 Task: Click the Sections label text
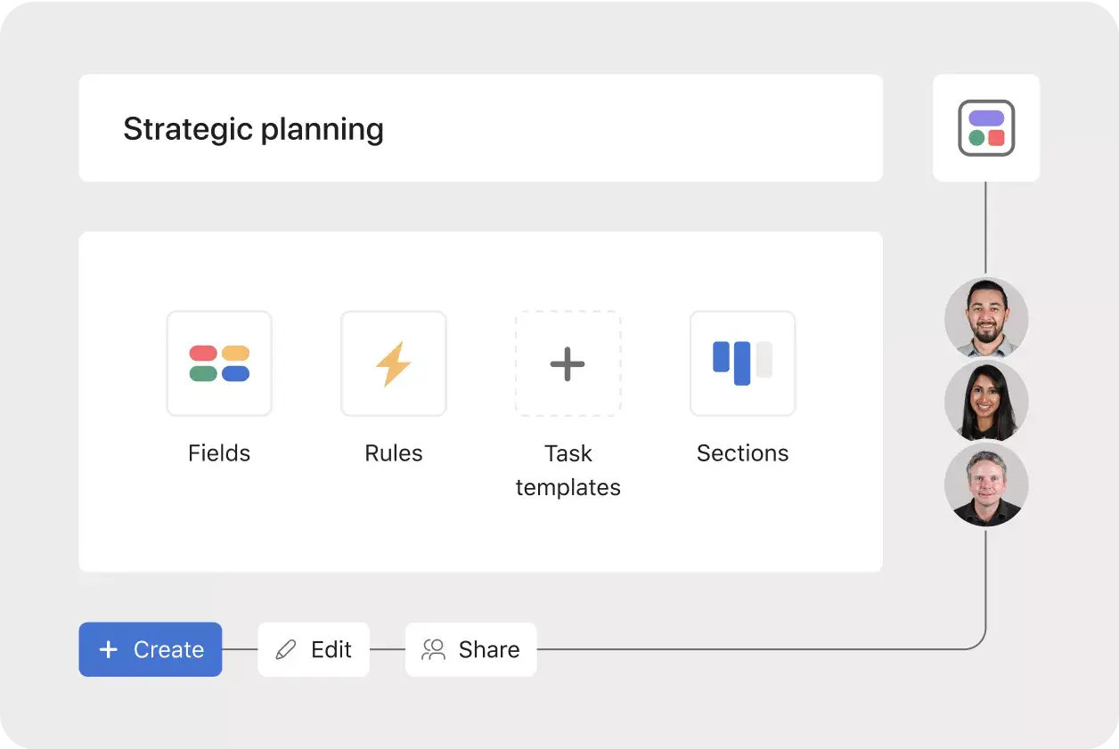(742, 452)
